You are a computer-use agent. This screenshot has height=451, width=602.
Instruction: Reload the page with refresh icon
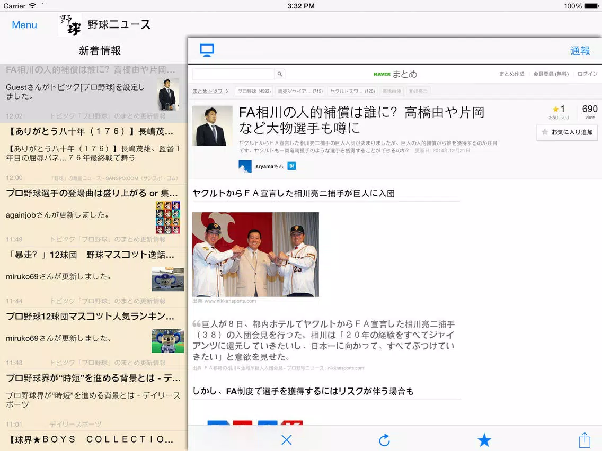384,440
